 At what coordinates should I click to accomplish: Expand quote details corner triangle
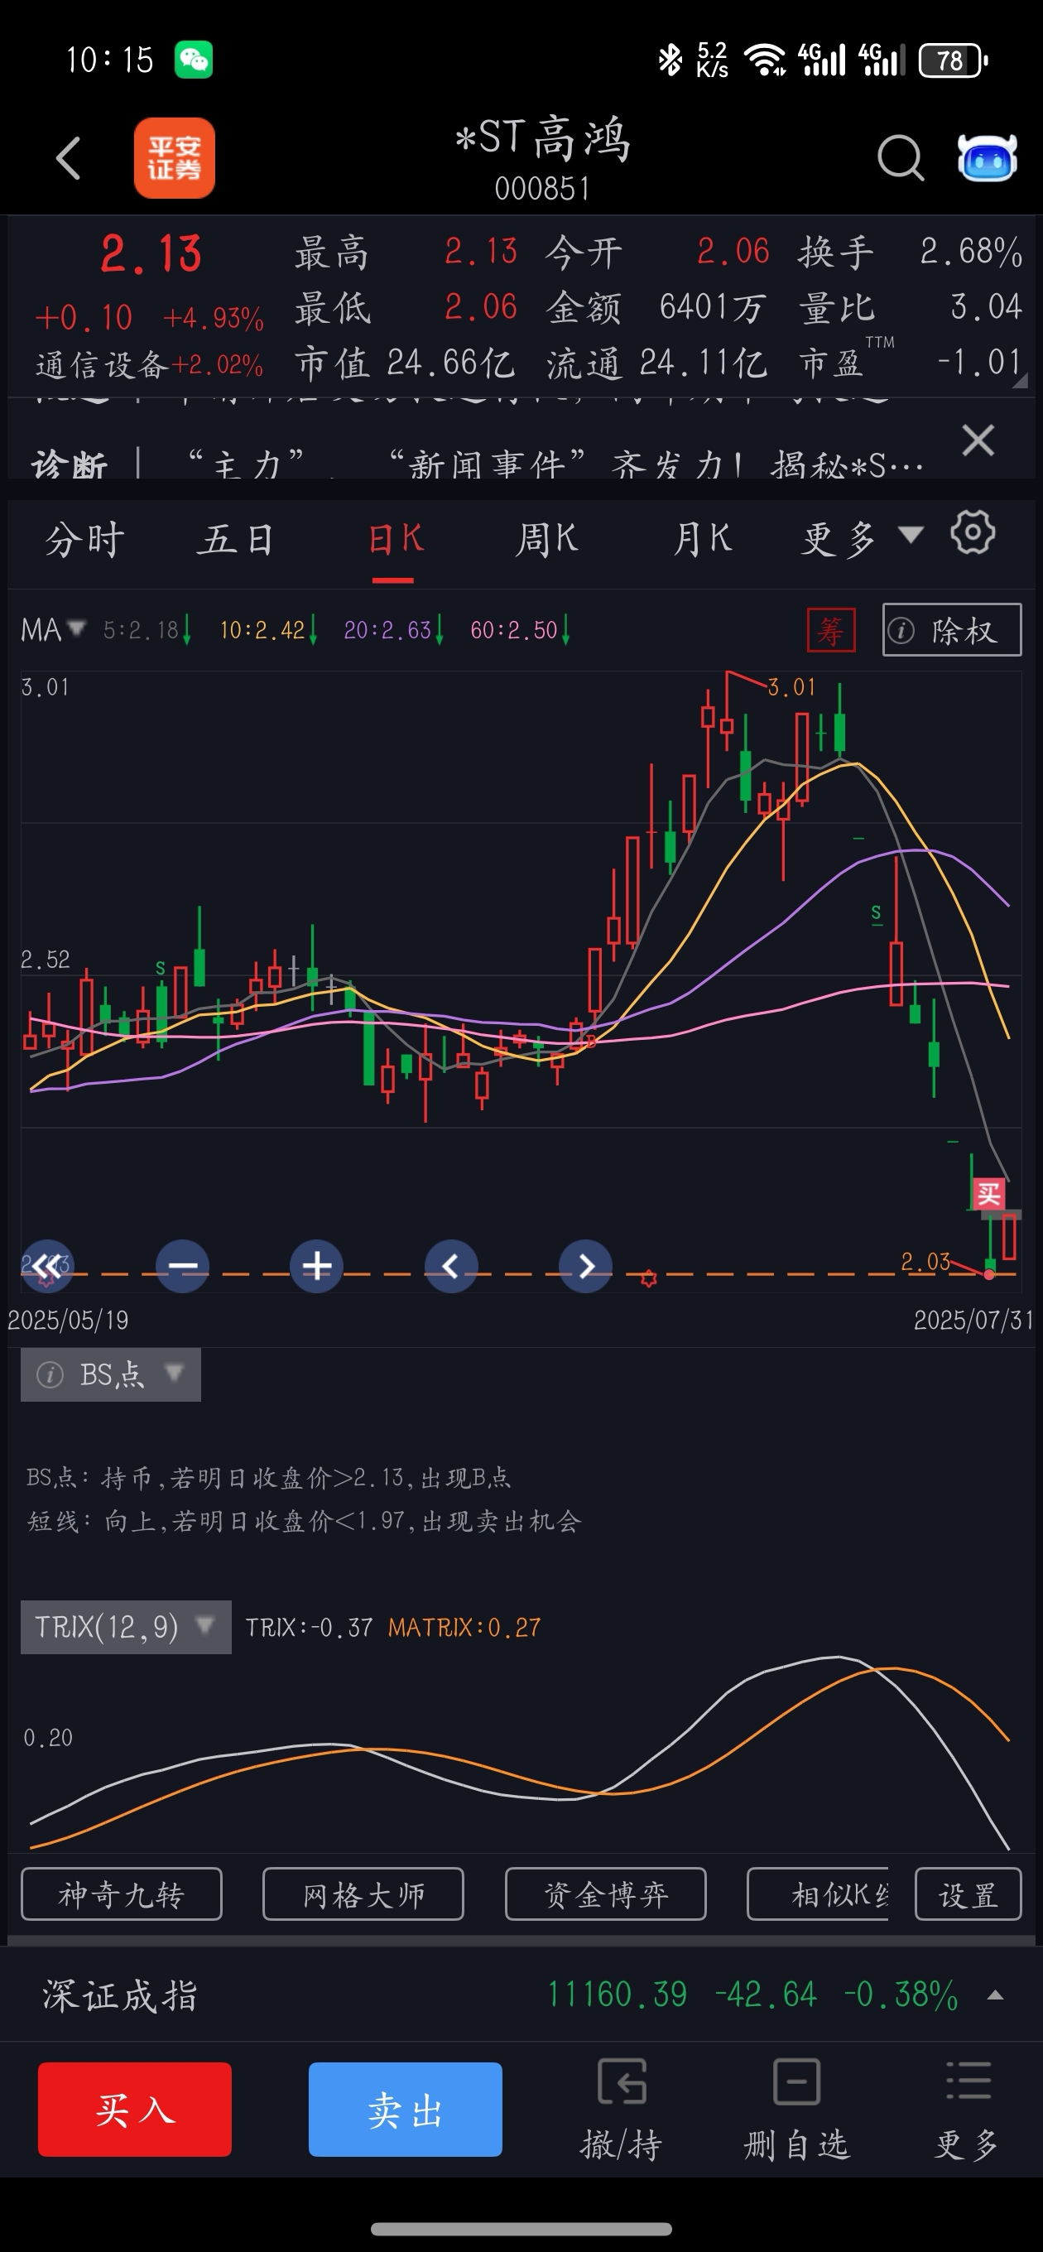tap(1019, 380)
